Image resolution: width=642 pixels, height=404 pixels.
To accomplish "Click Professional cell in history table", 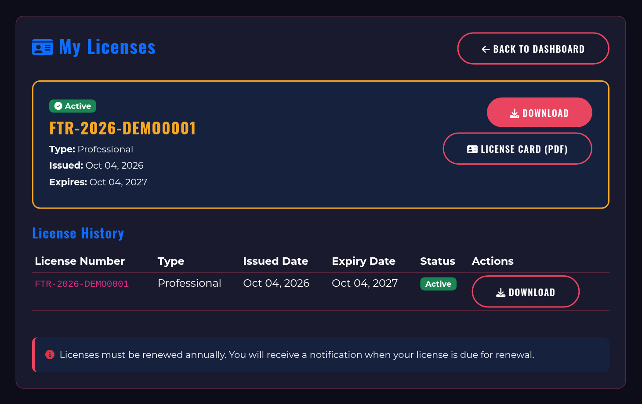I will coord(189,283).
